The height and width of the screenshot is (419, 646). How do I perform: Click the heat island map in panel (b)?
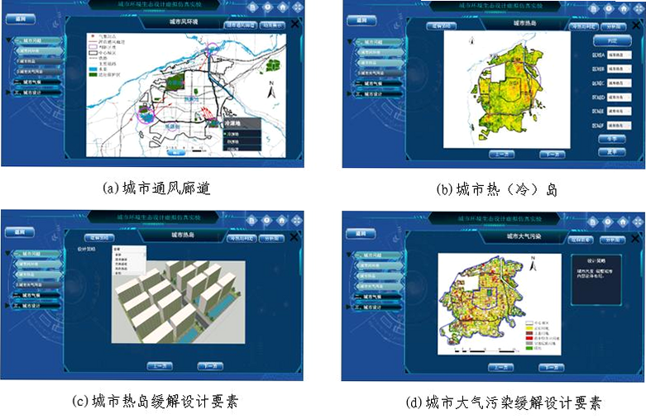coord(507,90)
